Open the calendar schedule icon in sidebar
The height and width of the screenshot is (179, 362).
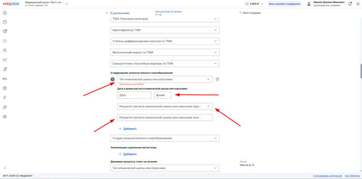[x=5, y=22]
